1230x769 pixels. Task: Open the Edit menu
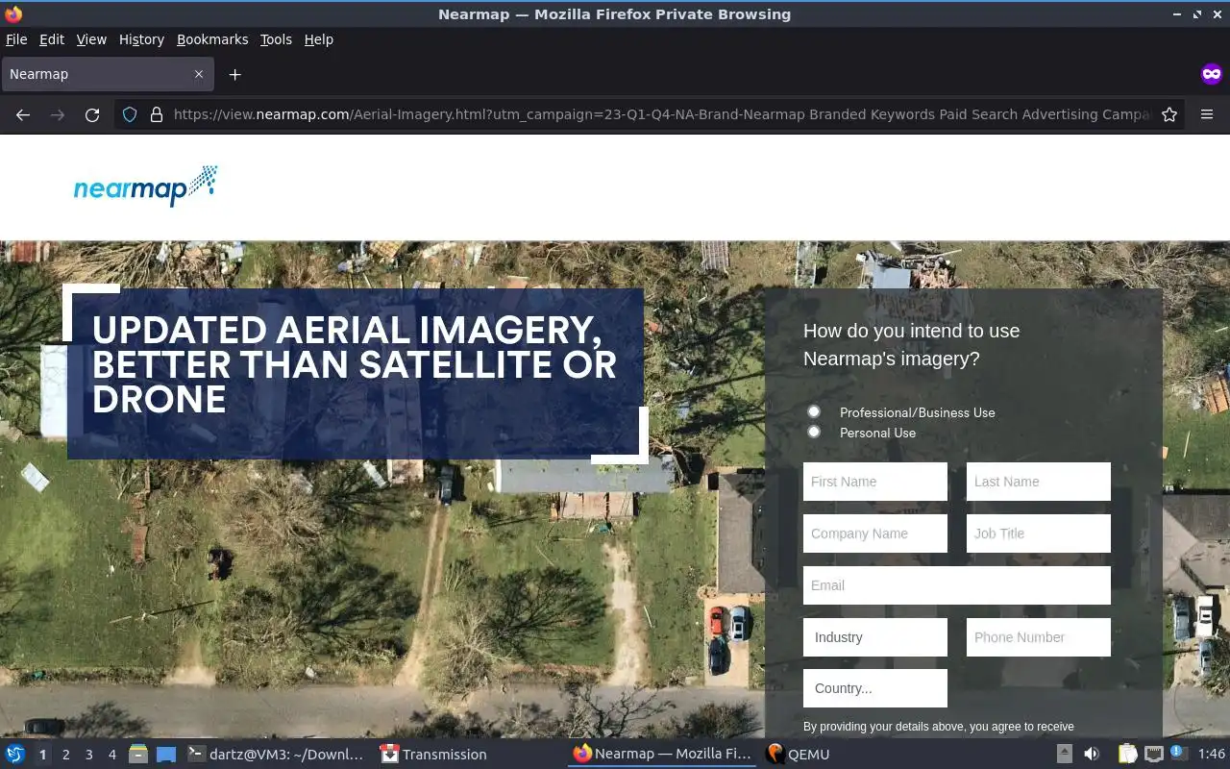point(52,39)
